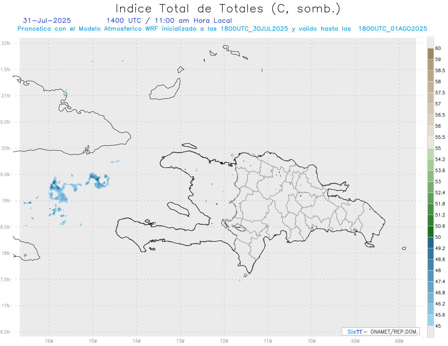This screenshot has width=448, height=346.
Task: Click the longitude label '75W'
Action: (93, 341)
